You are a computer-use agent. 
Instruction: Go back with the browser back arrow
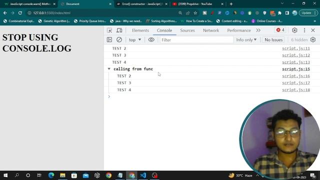pyautogui.click(x=5, y=13)
